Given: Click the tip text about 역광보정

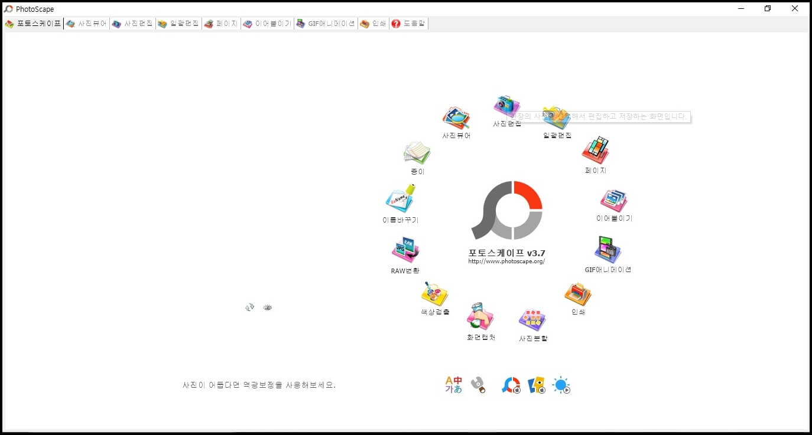Looking at the screenshot, I should coord(259,385).
